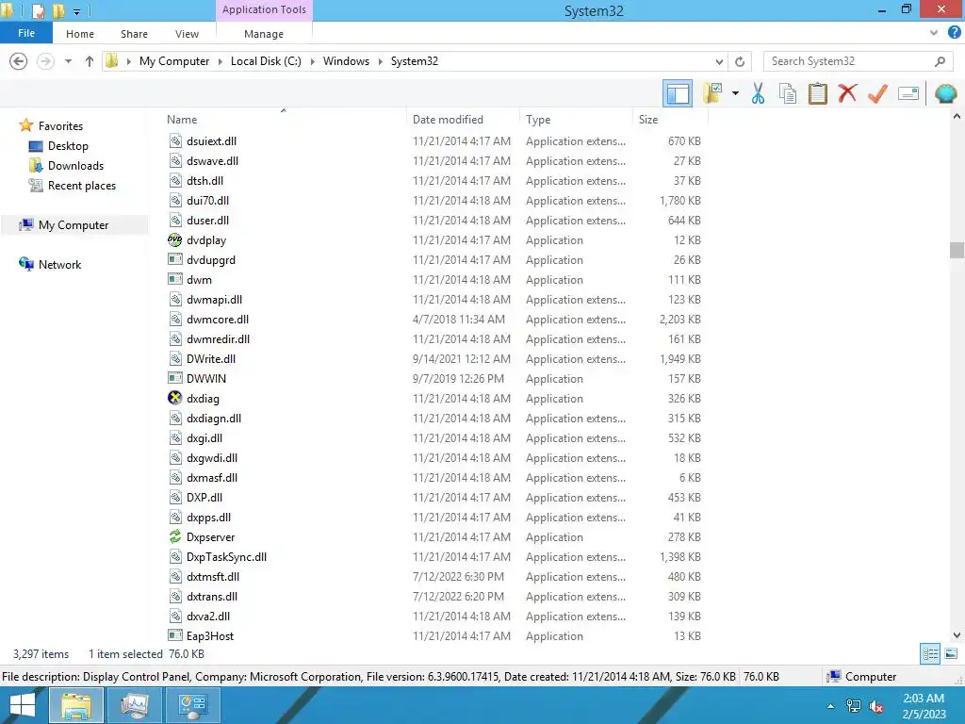Screen dimensions: 965x724
Task: Click the red Delete X icon
Action: click(847, 93)
